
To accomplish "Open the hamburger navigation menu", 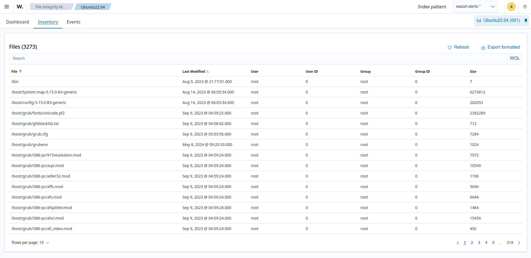I will [x=7, y=7].
